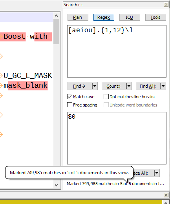Click the Find All button
The height and width of the screenshot is (204, 170).
click(148, 86)
